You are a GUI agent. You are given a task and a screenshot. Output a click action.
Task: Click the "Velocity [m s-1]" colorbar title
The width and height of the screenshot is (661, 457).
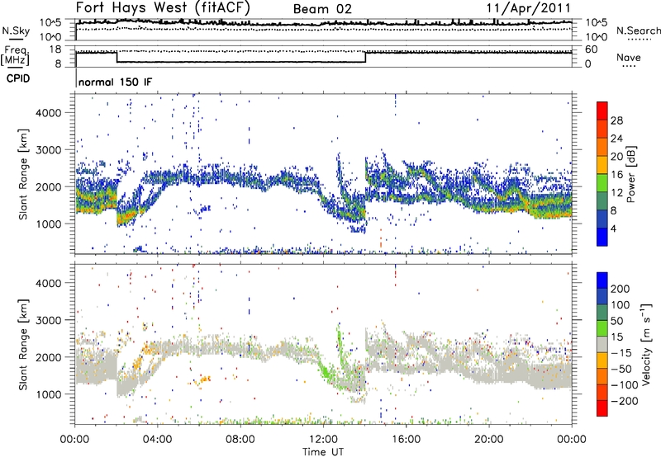[646, 344]
